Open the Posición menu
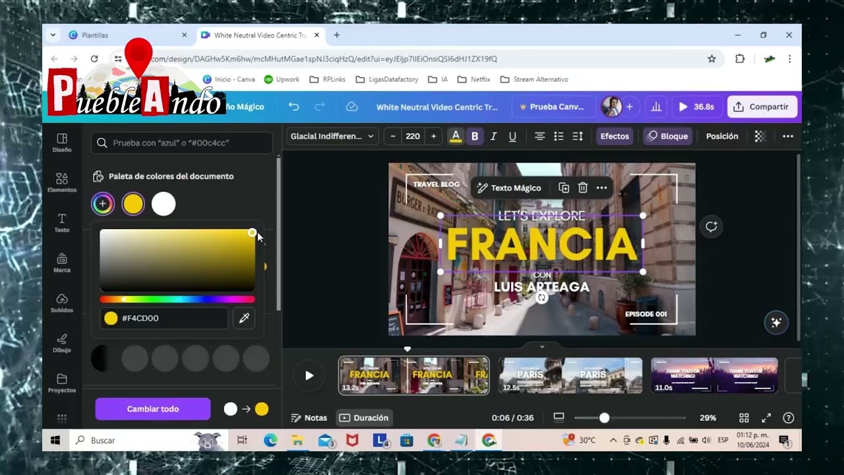Image resolution: width=844 pixels, height=475 pixels. point(722,136)
